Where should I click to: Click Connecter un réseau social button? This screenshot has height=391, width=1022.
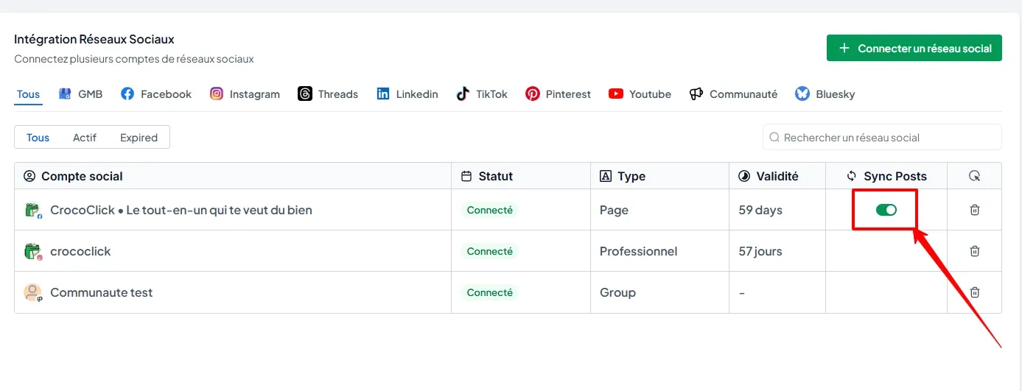coord(914,49)
